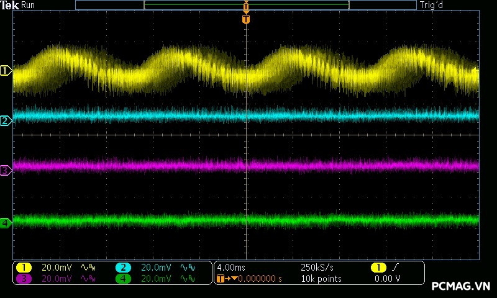Click the channel 1 yellow ground marker
Viewport: 497px width, 298px height.
pos(6,71)
